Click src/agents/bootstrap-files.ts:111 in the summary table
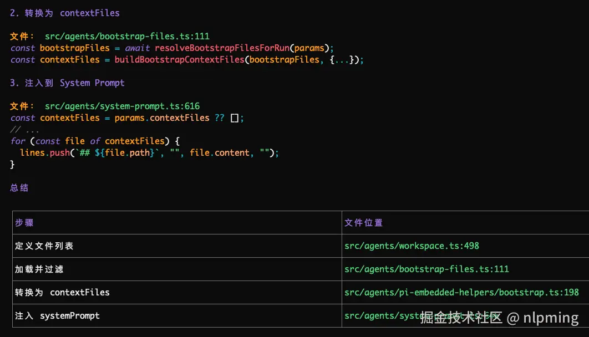The width and height of the screenshot is (589, 337). click(x=426, y=269)
